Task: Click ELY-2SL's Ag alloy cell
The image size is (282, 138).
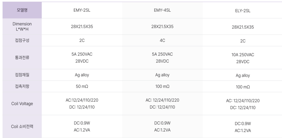Action: tap(243, 76)
